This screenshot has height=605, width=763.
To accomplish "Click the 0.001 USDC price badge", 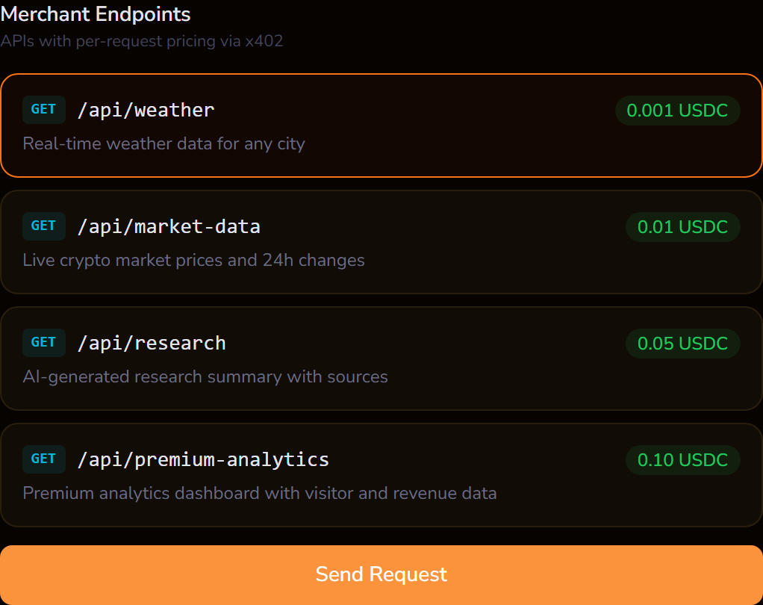I will 676,110.
